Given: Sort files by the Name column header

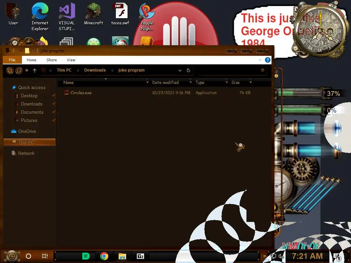Looking at the screenshot, I should point(69,83).
